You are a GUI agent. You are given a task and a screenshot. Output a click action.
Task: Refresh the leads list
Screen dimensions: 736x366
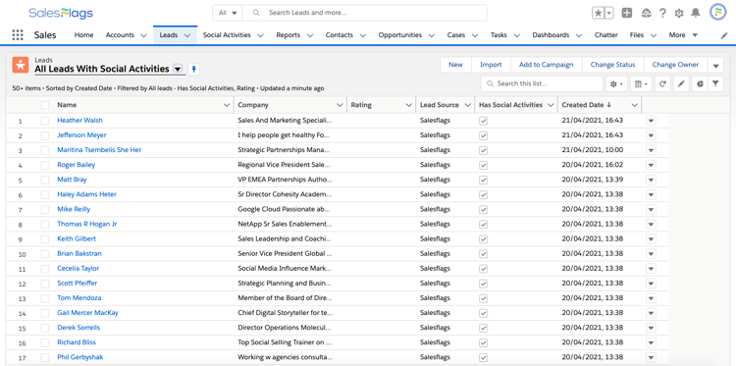click(662, 84)
